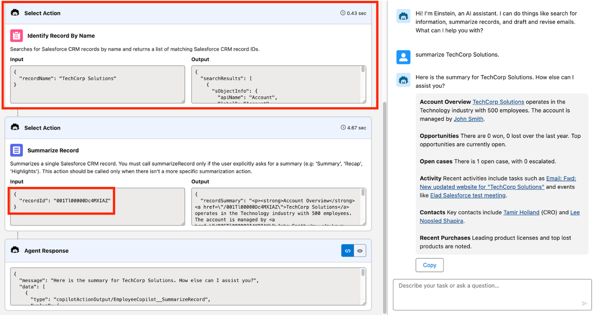Viewport: 595px width, 315px height.
Task: Click the user avatar beside summarize message
Action: [x=403, y=57]
